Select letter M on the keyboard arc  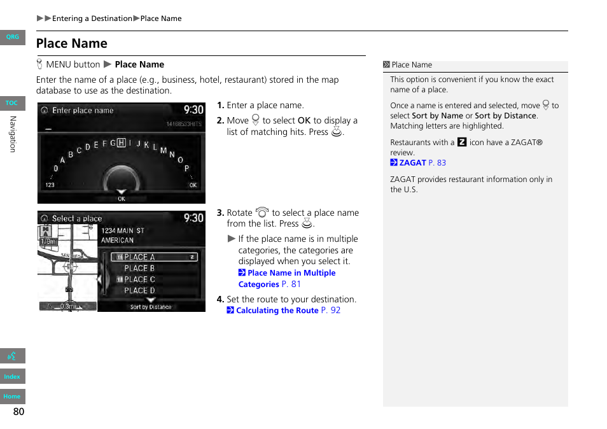(164, 150)
